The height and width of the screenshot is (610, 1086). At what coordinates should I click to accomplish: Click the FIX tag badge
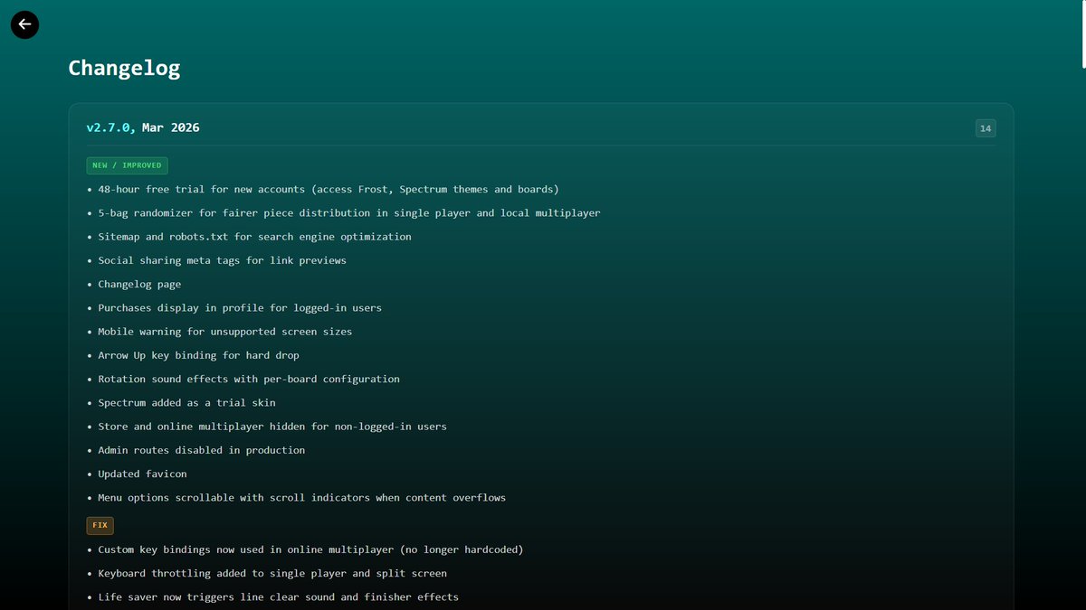coord(100,525)
